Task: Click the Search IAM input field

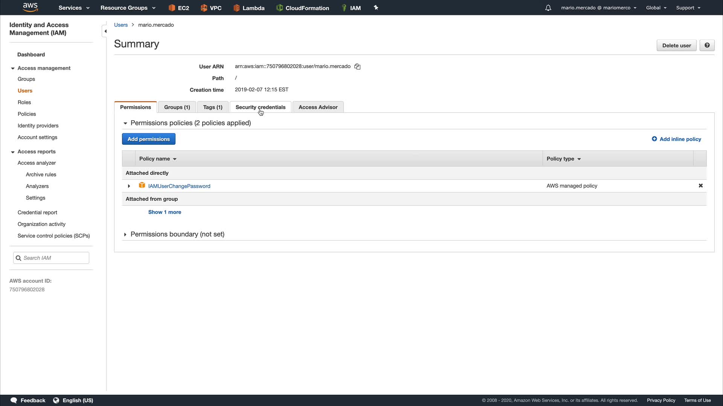Action: [x=55, y=258]
